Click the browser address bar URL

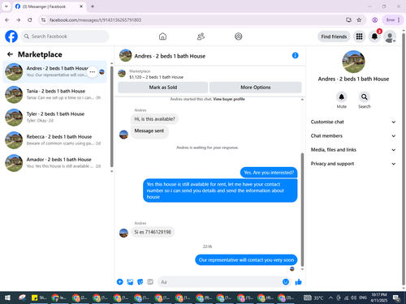click(95, 20)
